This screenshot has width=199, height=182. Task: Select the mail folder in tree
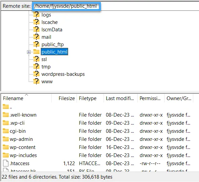[x=46, y=37]
